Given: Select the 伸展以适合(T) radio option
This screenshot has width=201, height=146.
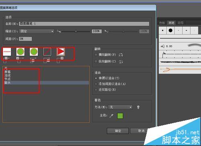Looking at the screenshot, I should coord(96,78).
